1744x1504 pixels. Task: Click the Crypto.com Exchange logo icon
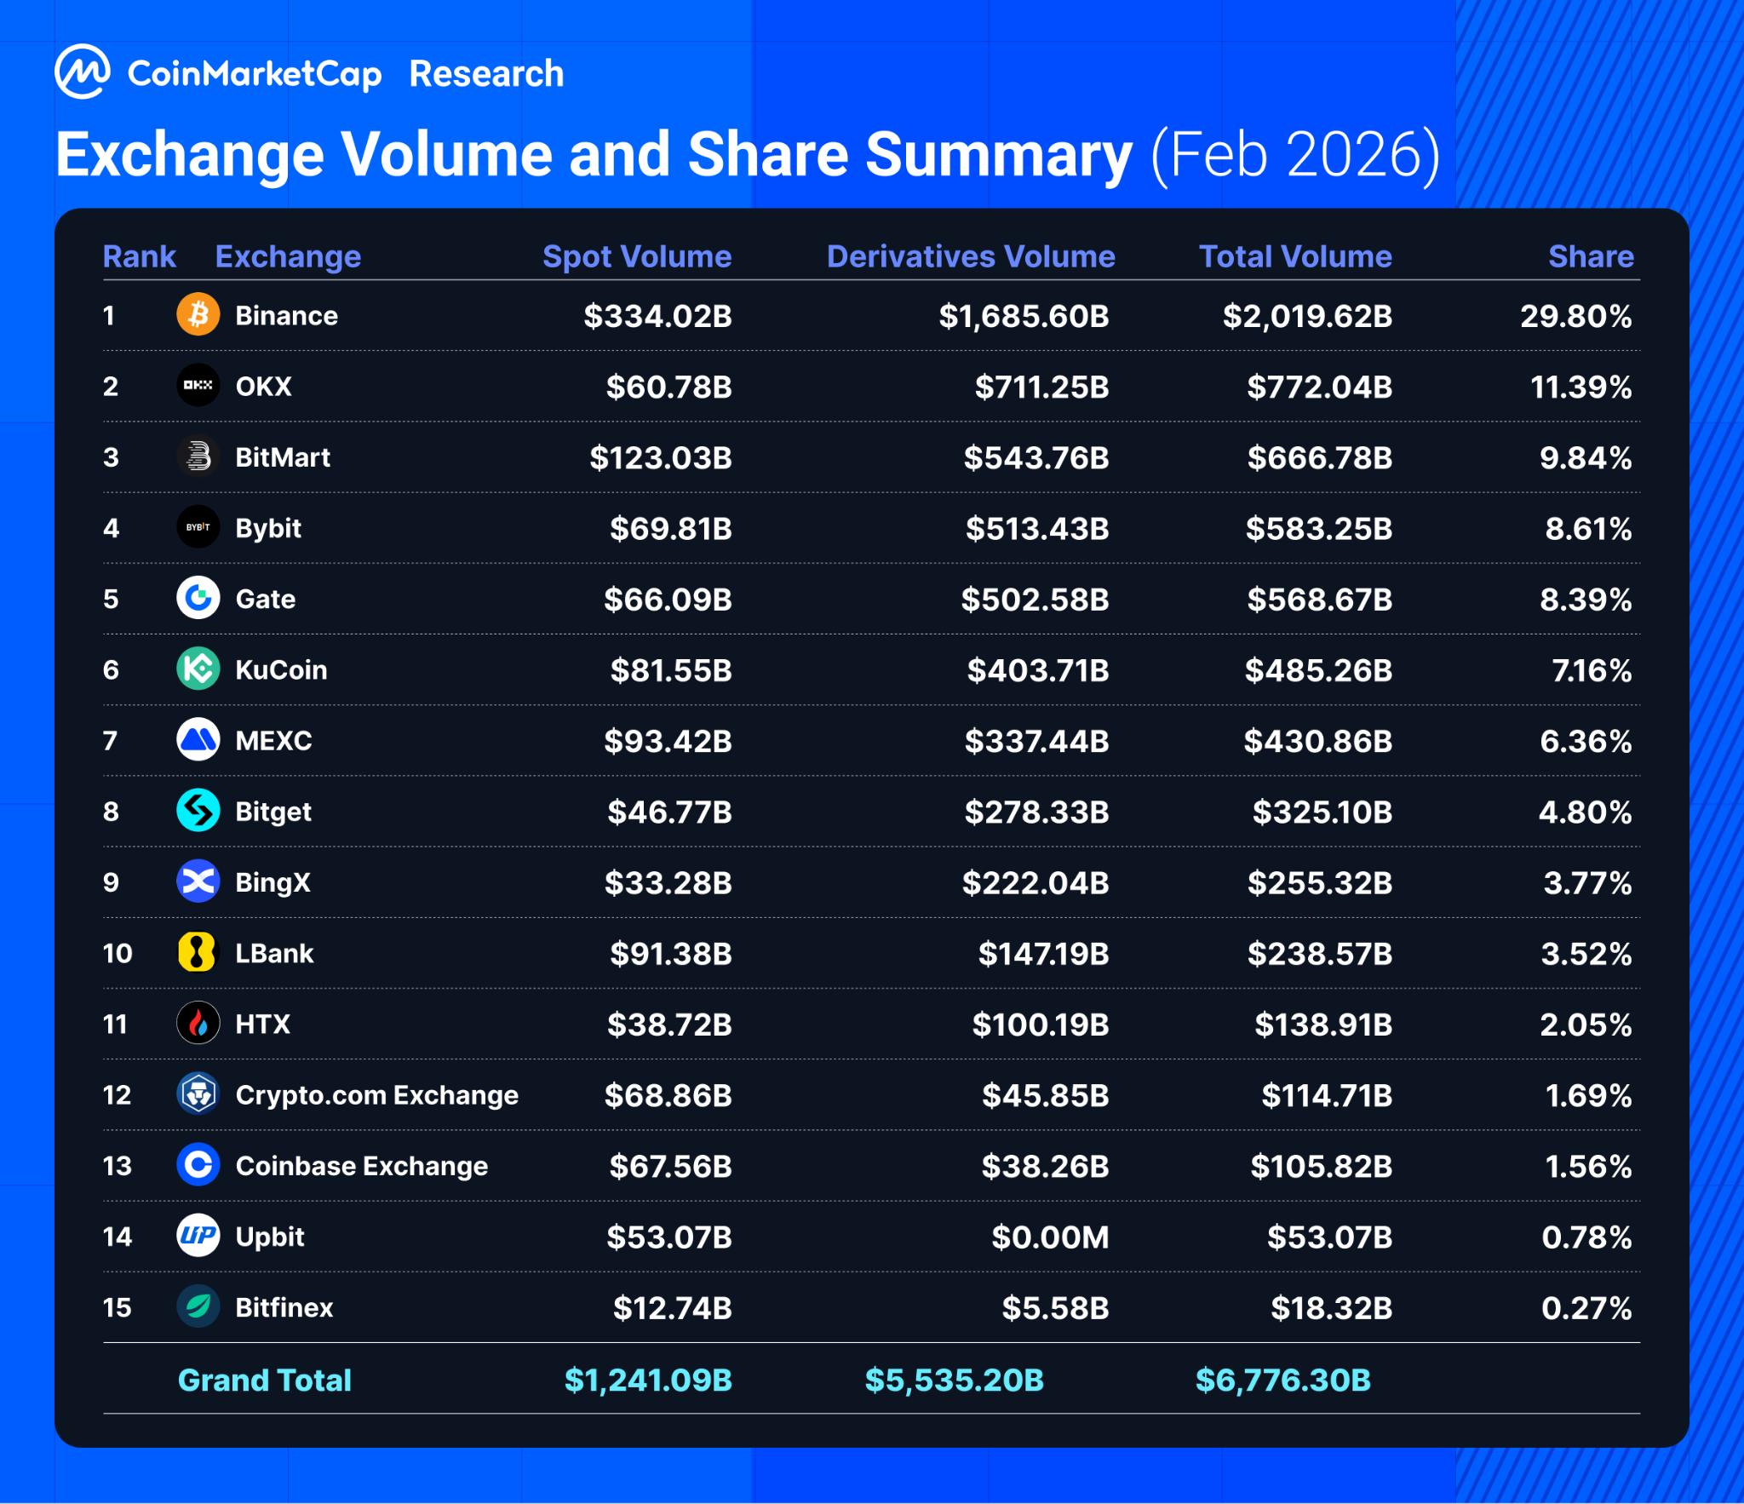(x=198, y=1094)
